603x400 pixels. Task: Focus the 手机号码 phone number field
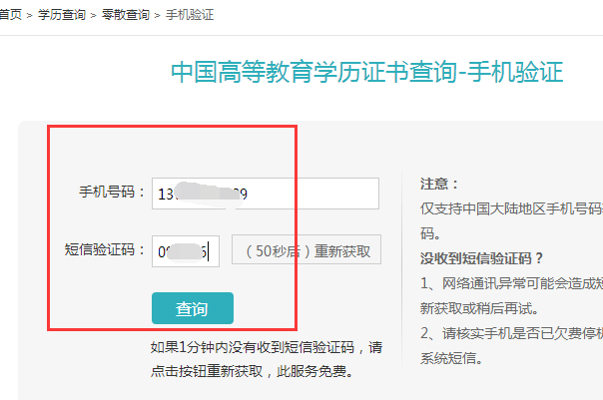click(x=266, y=194)
